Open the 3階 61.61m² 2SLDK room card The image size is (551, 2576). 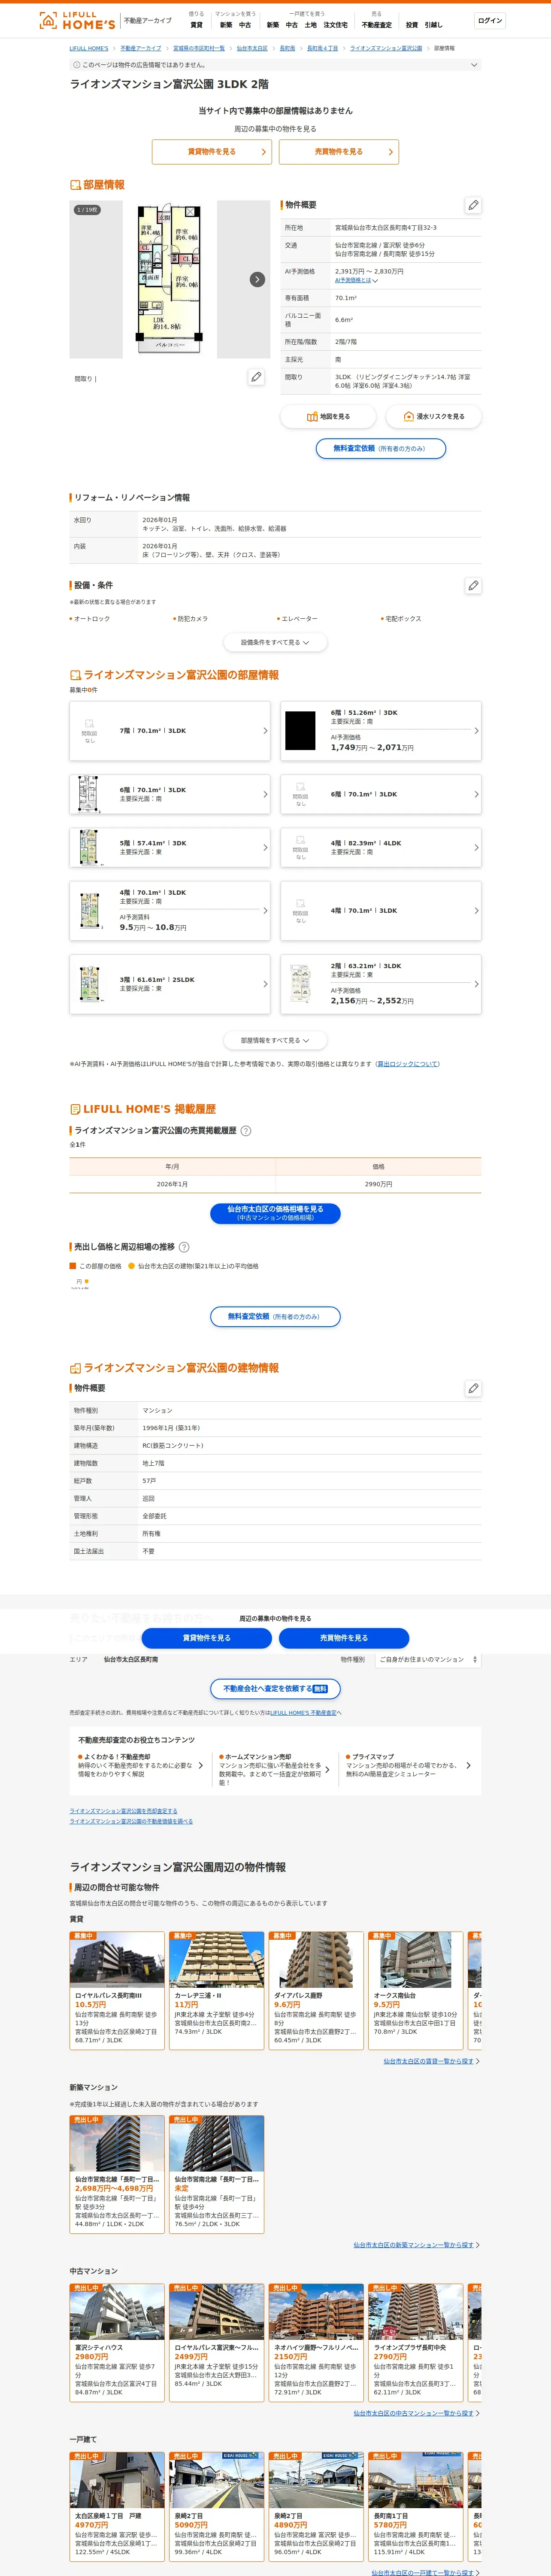[170, 984]
